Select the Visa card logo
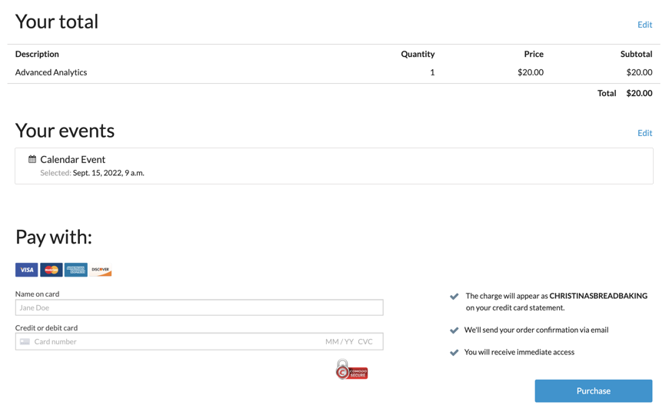 27,270
